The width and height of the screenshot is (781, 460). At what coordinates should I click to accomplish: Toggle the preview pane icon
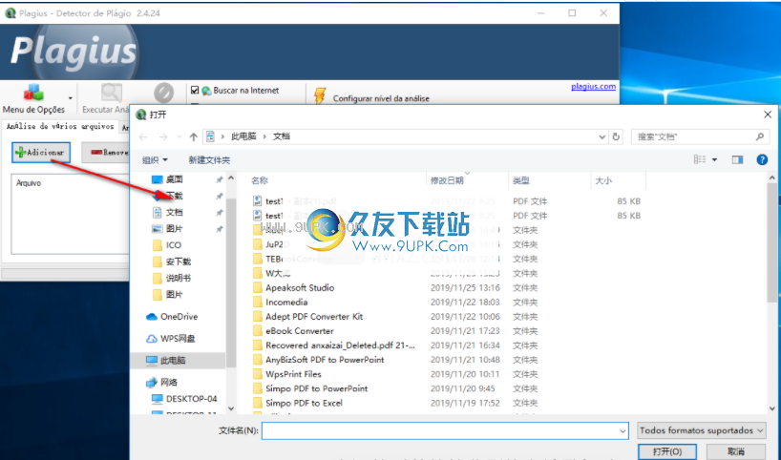[737, 159]
